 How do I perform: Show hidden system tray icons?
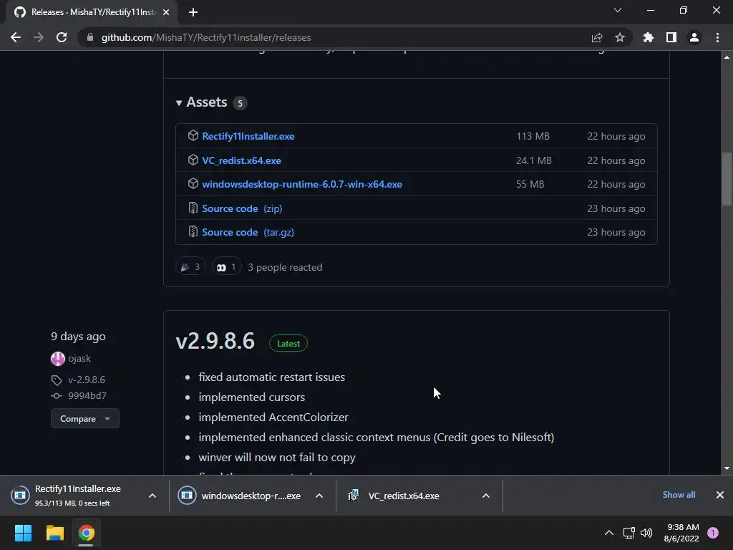pyautogui.click(x=609, y=532)
